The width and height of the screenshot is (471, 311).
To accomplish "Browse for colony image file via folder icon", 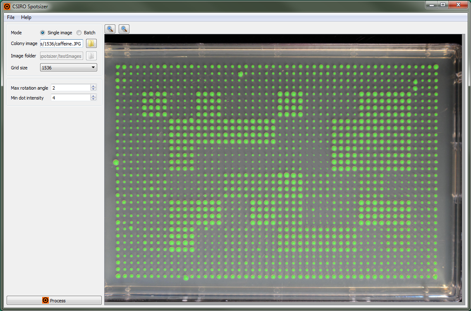I will click(x=91, y=44).
